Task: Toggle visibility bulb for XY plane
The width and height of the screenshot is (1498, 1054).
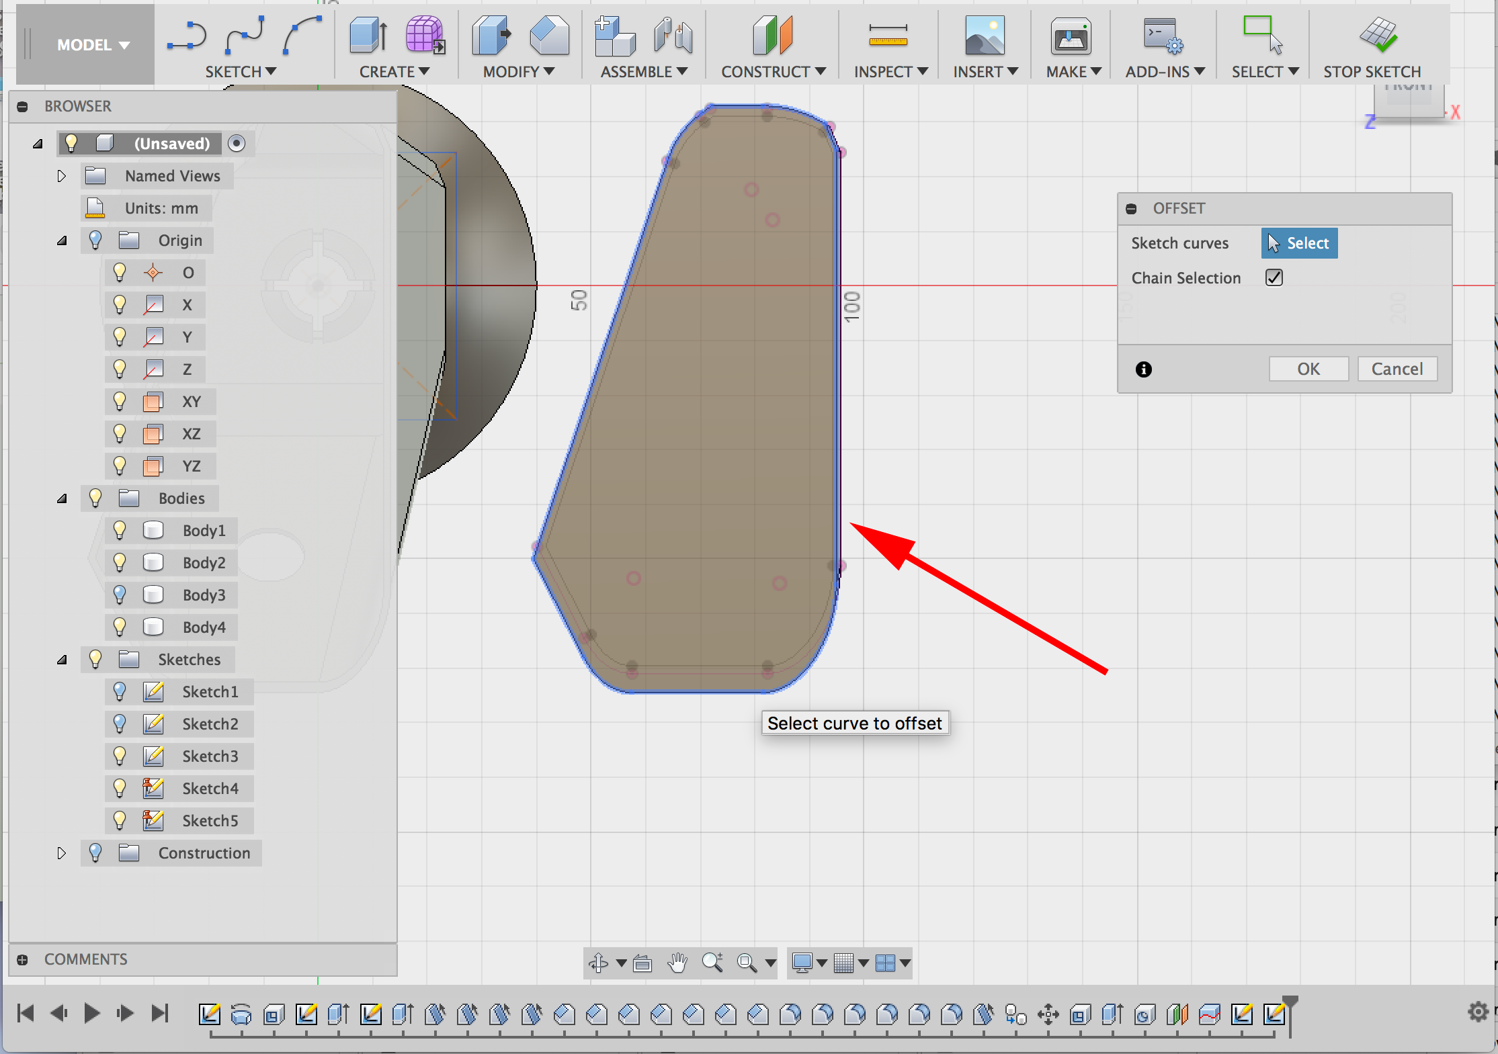Action: [x=120, y=401]
